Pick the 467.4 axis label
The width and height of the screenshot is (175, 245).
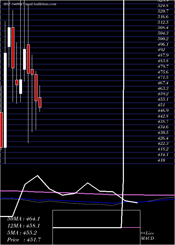pyautogui.click(x=163, y=83)
